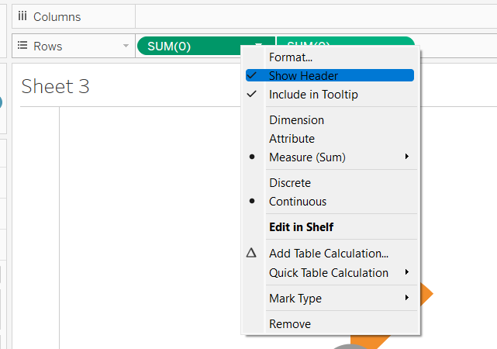Select the orange diamond mark in view
This screenshot has width=497, height=349.
point(425,294)
